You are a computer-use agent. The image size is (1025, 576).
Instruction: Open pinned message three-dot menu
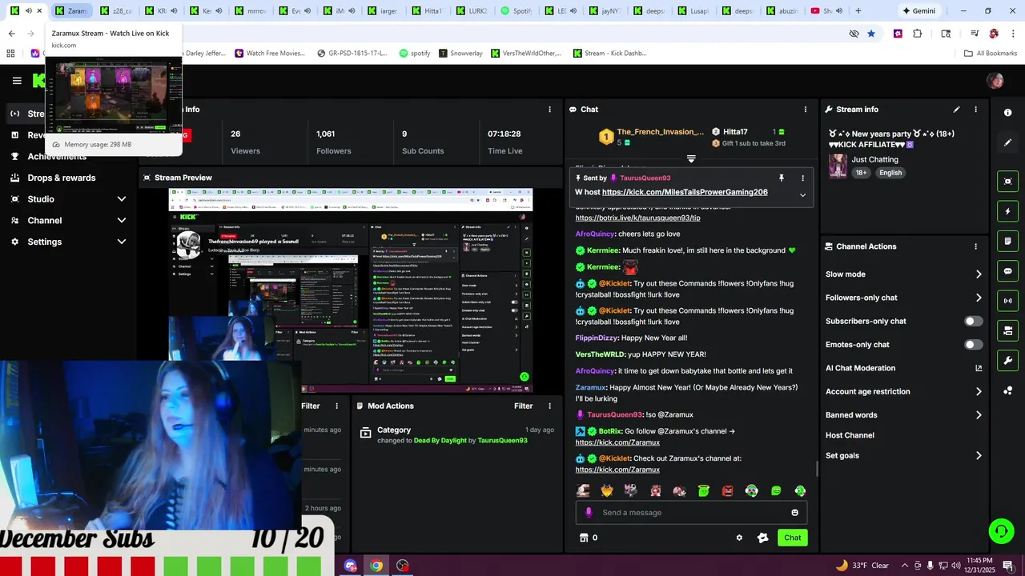click(802, 178)
